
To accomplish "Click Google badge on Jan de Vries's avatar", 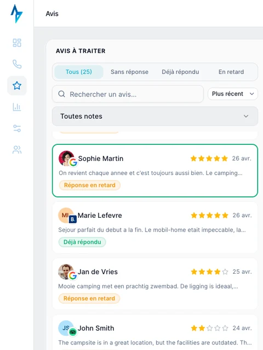I will [73, 276].
